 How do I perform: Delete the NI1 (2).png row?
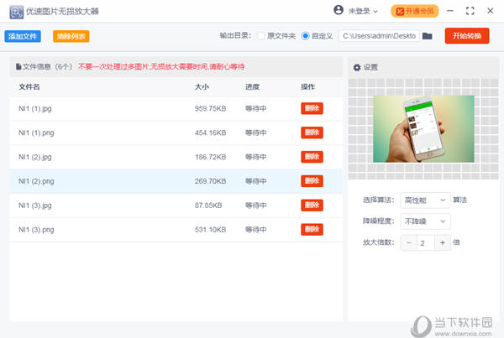pos(312,181)
